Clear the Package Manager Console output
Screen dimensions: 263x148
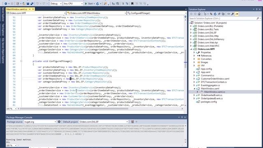point(132,122)
